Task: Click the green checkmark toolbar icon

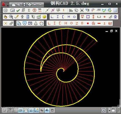Action: coord(18,10)
